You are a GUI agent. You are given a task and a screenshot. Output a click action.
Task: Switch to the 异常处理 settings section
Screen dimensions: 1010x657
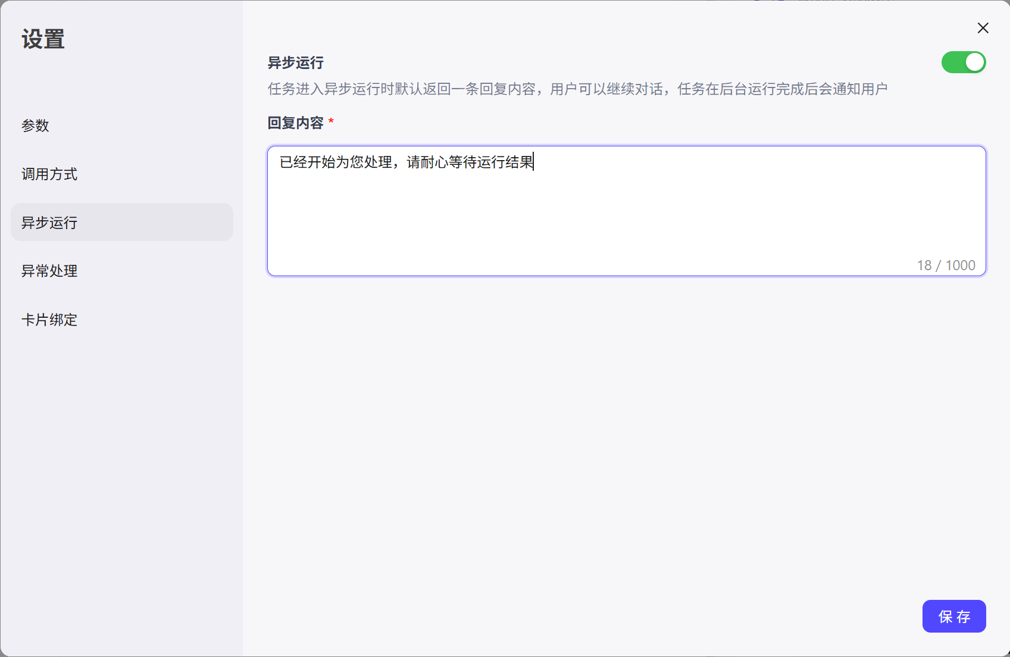[49, 271]
